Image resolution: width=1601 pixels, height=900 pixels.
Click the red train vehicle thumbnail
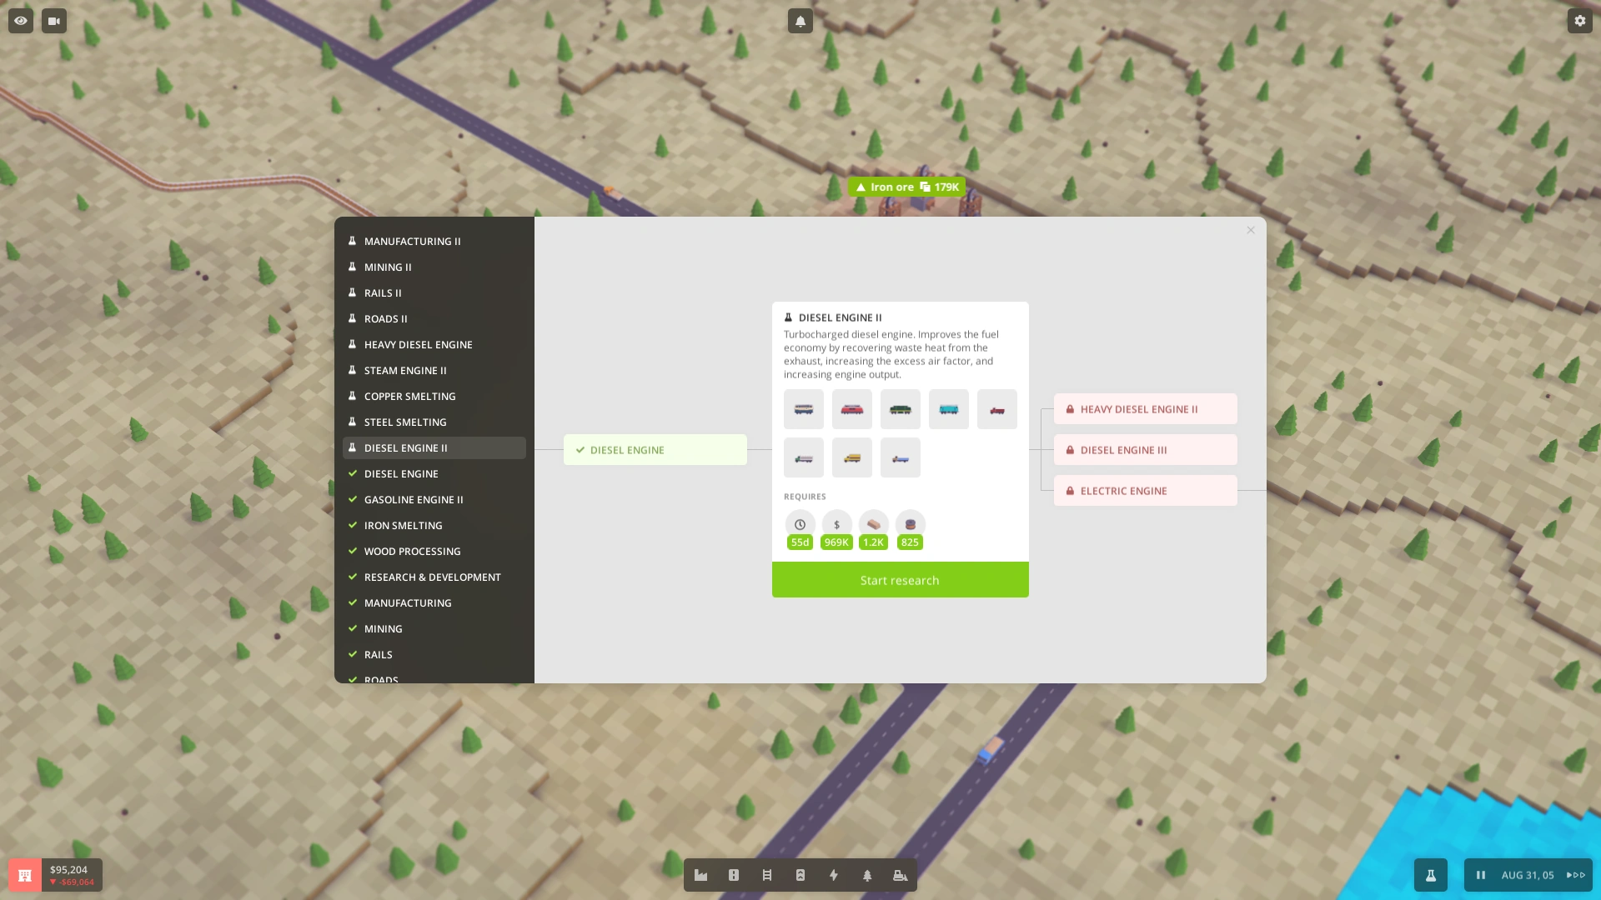click(x=851, y=409)
